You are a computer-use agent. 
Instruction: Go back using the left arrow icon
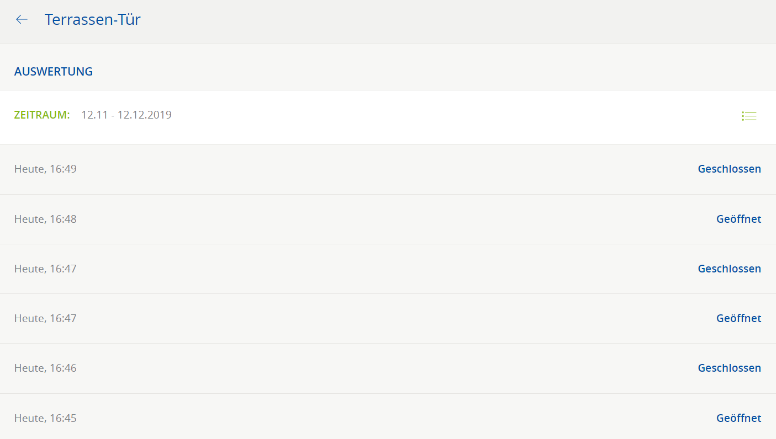[22, 20]
